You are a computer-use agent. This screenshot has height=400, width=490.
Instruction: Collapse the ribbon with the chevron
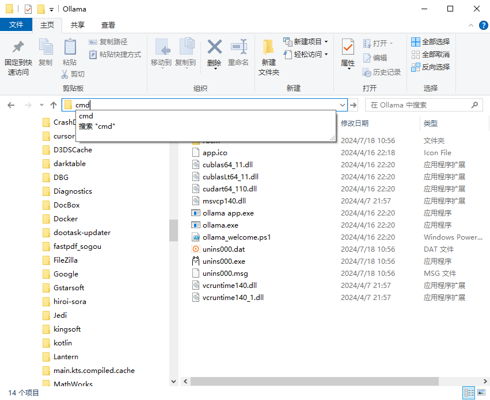[x=470, y=25]
